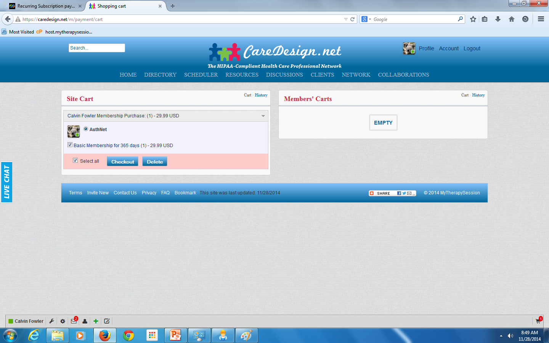This screenshot has width=549, height=343.
Task: Click the Delete button in Site Cart
Action: [x=155, y=162]
